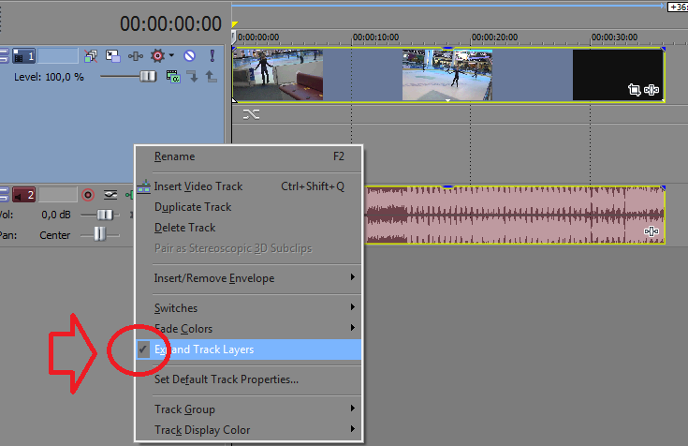The image size is (688, 446).
Task: Click the 0,0 dB volume value
Action: pyautogui.click(x=56, y=215)
